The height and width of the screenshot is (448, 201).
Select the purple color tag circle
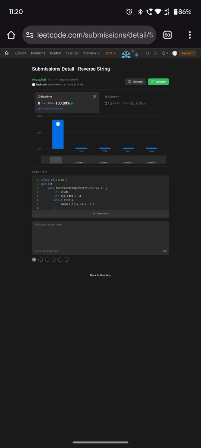point(67,259)
